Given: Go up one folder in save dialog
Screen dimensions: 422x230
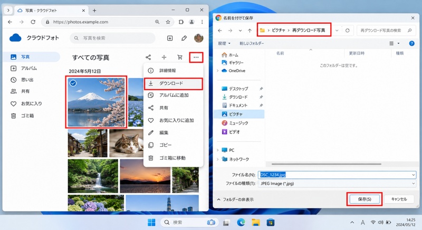Looking at the screenshot, I should [x=250, y=31].
